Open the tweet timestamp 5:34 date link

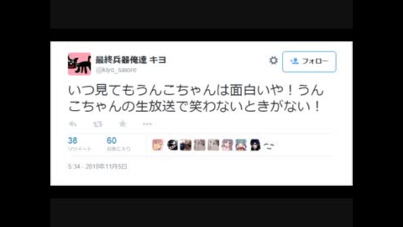[97, 166]
